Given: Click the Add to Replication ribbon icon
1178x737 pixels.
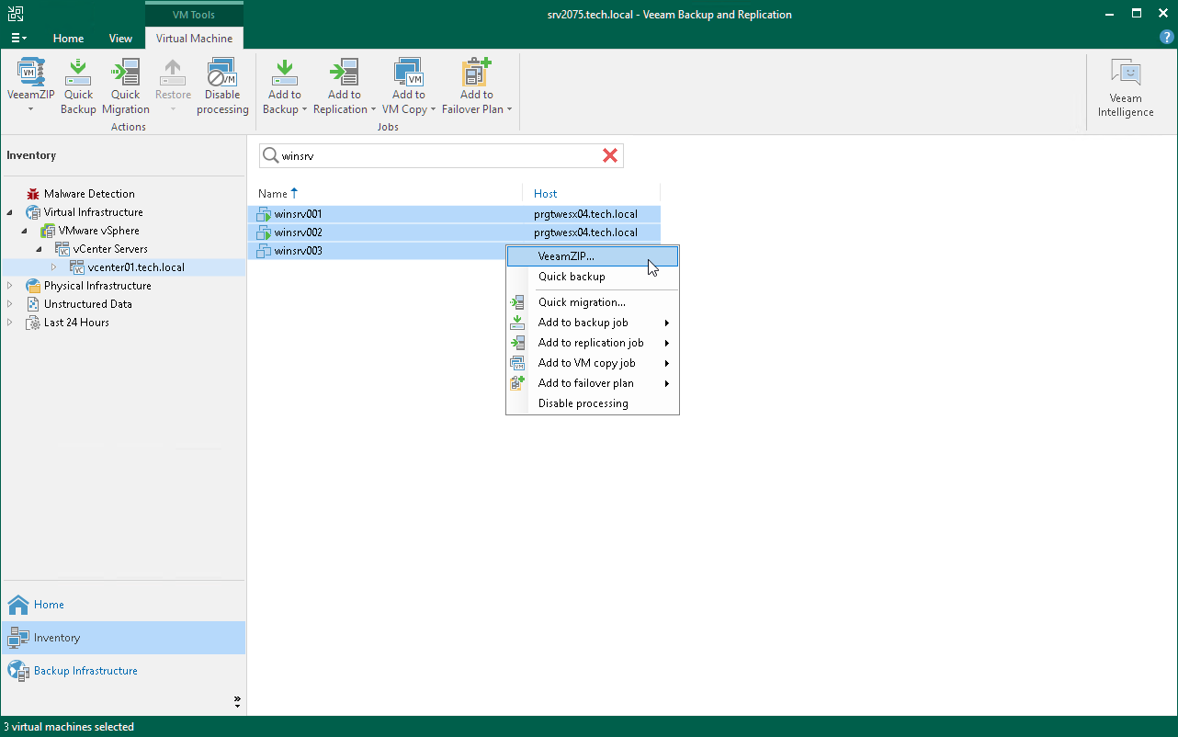Looking at the screenshot, I should pos(344,83).
